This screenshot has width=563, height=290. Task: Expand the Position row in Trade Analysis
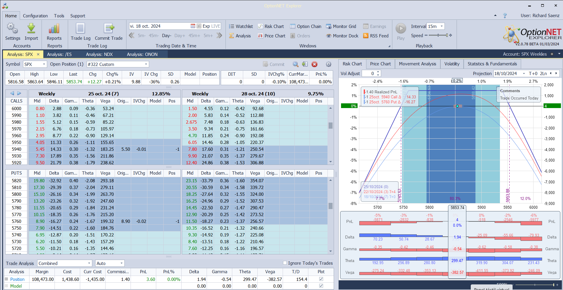[x=6, y=279]
